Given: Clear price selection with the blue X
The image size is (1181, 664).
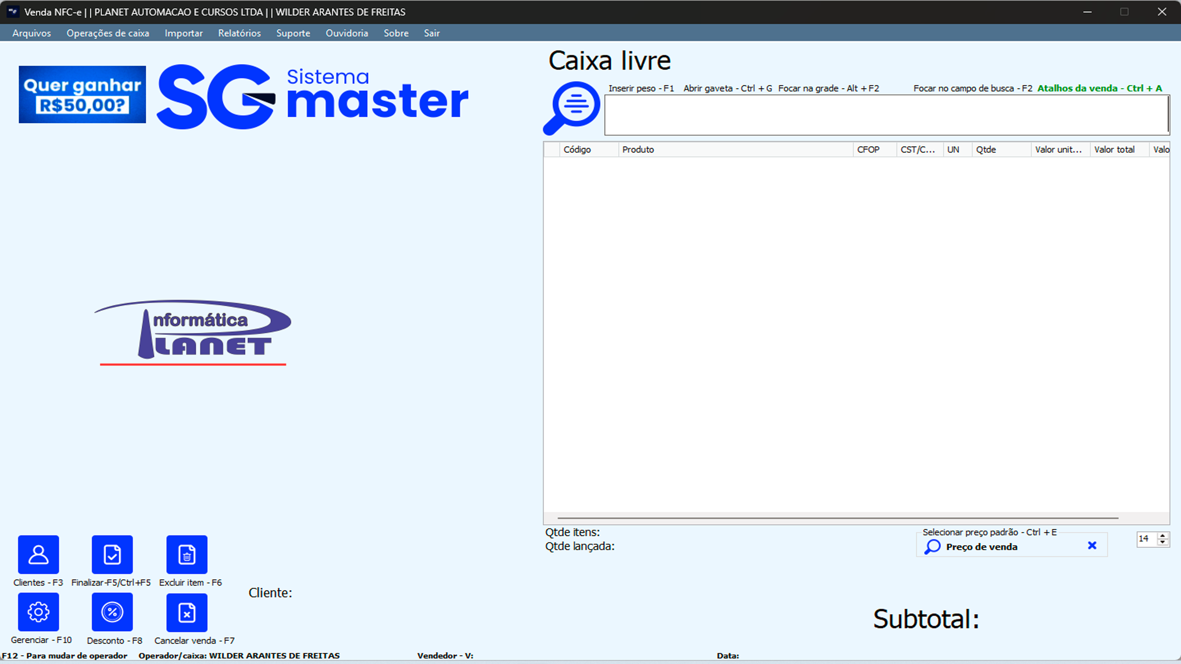Looking at the screenshot, I should click(x=1092, y=545).
